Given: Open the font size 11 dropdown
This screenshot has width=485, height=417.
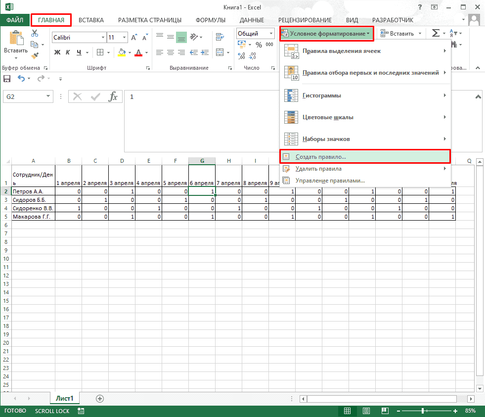Looking at the screenshot, I should [x=125, y=38].
